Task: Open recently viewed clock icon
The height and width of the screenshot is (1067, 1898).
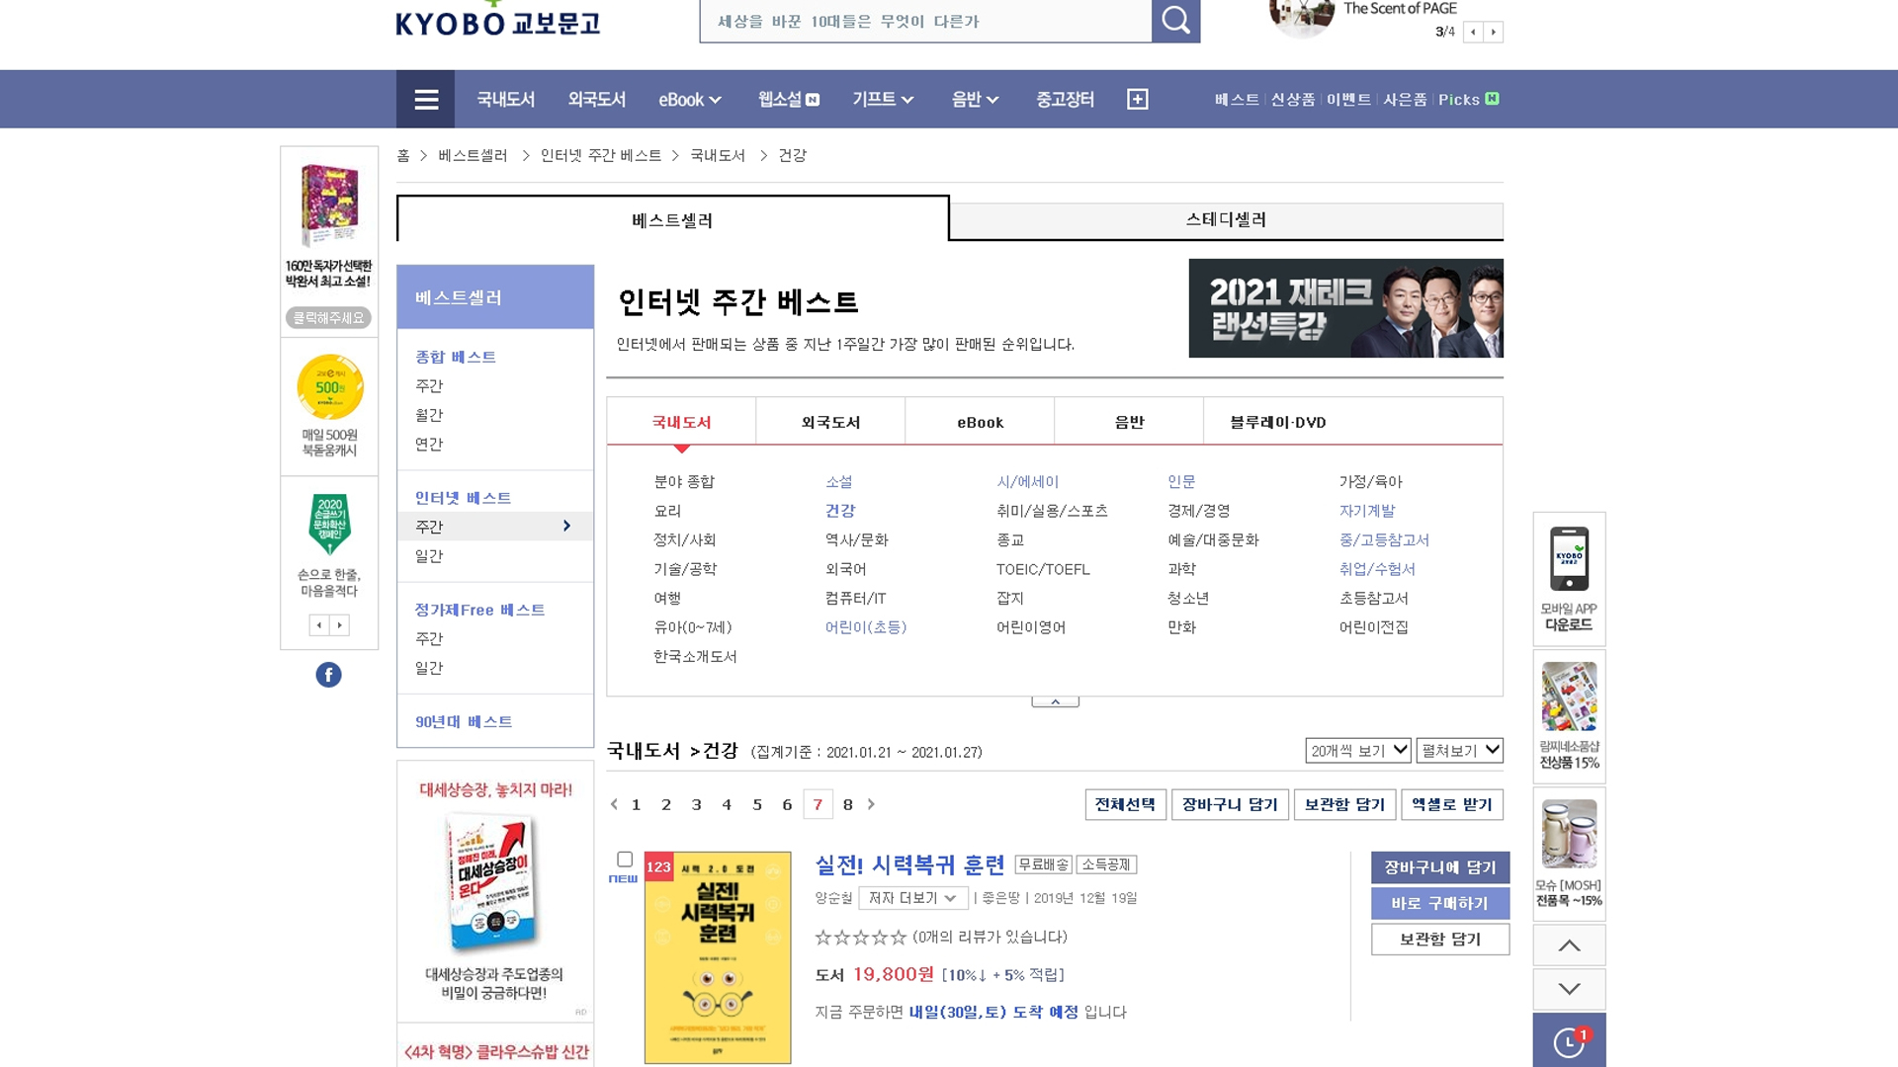Action: pyautogui.click(x=1569, y=1041)
